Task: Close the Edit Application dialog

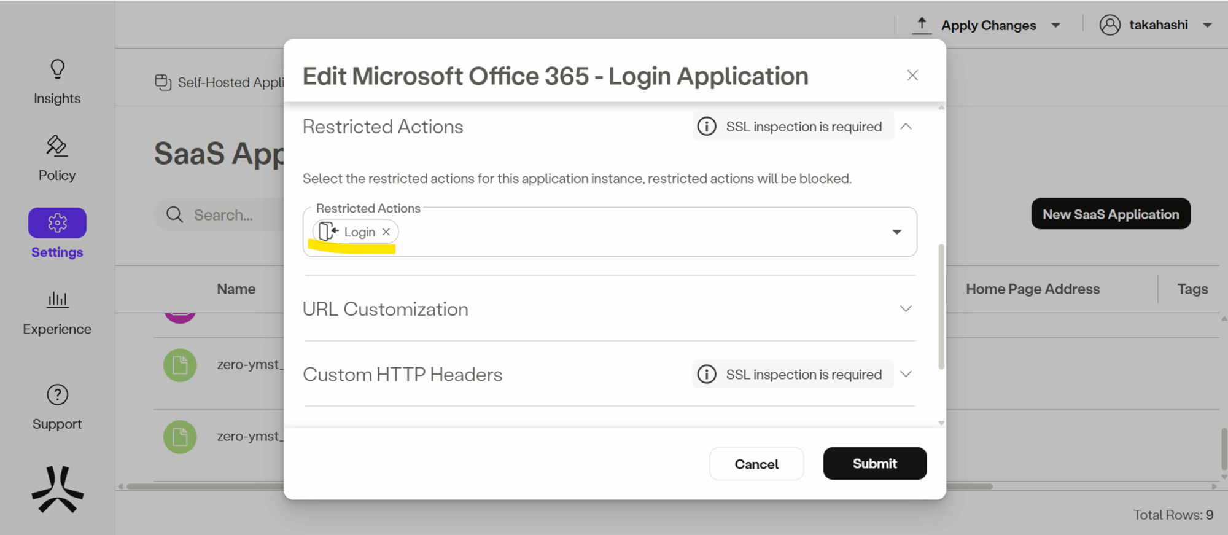Action: pyautogui.click(x=912, y=76)
